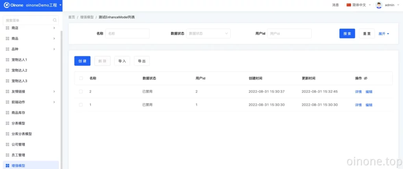This screenshot has width=403, height=169.
Task: Check the checkbox for row named 1
Action: [81, 105]
